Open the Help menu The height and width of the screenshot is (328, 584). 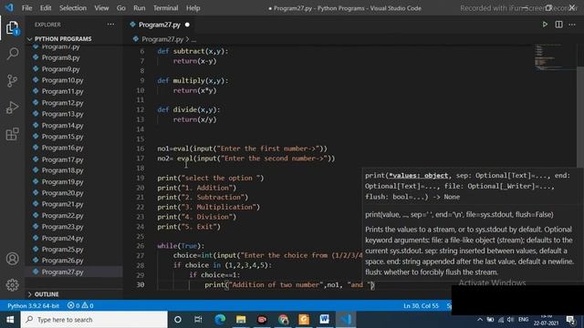pyautogui.click(x=193, y=8)
